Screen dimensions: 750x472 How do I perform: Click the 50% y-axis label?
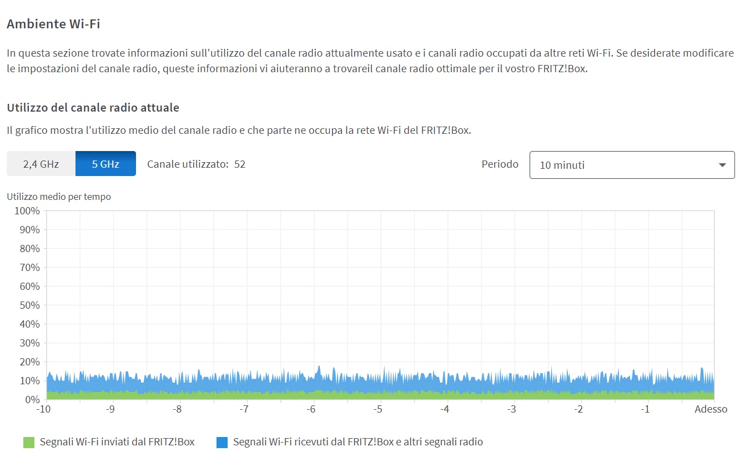29,305
